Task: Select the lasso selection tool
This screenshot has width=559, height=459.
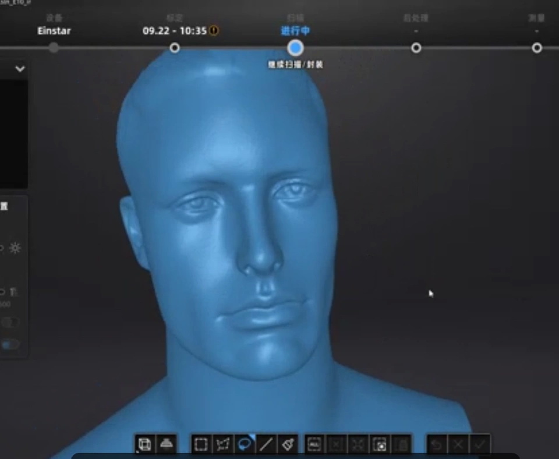Action: point(245,444)
